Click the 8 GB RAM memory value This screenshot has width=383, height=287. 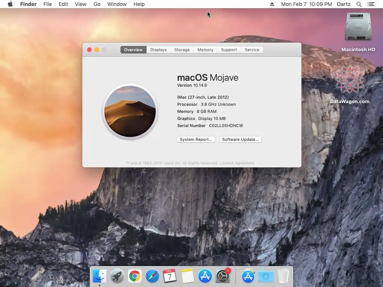[x=206, y=111]
